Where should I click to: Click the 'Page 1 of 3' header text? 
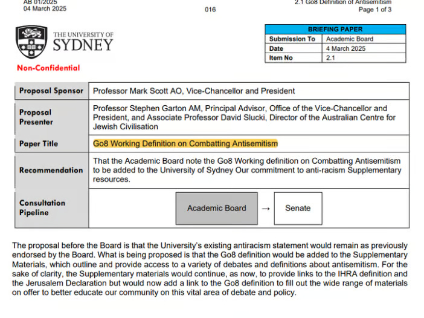tap(375, 10)
